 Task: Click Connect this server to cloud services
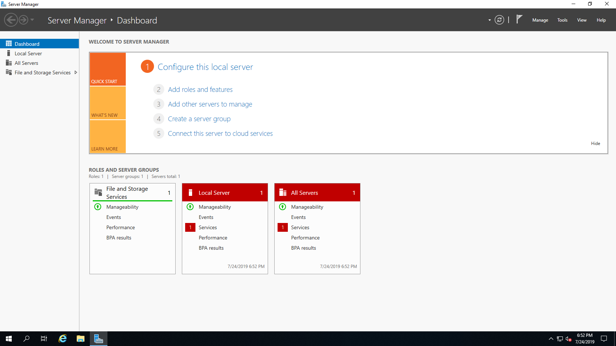click(220, 133)
